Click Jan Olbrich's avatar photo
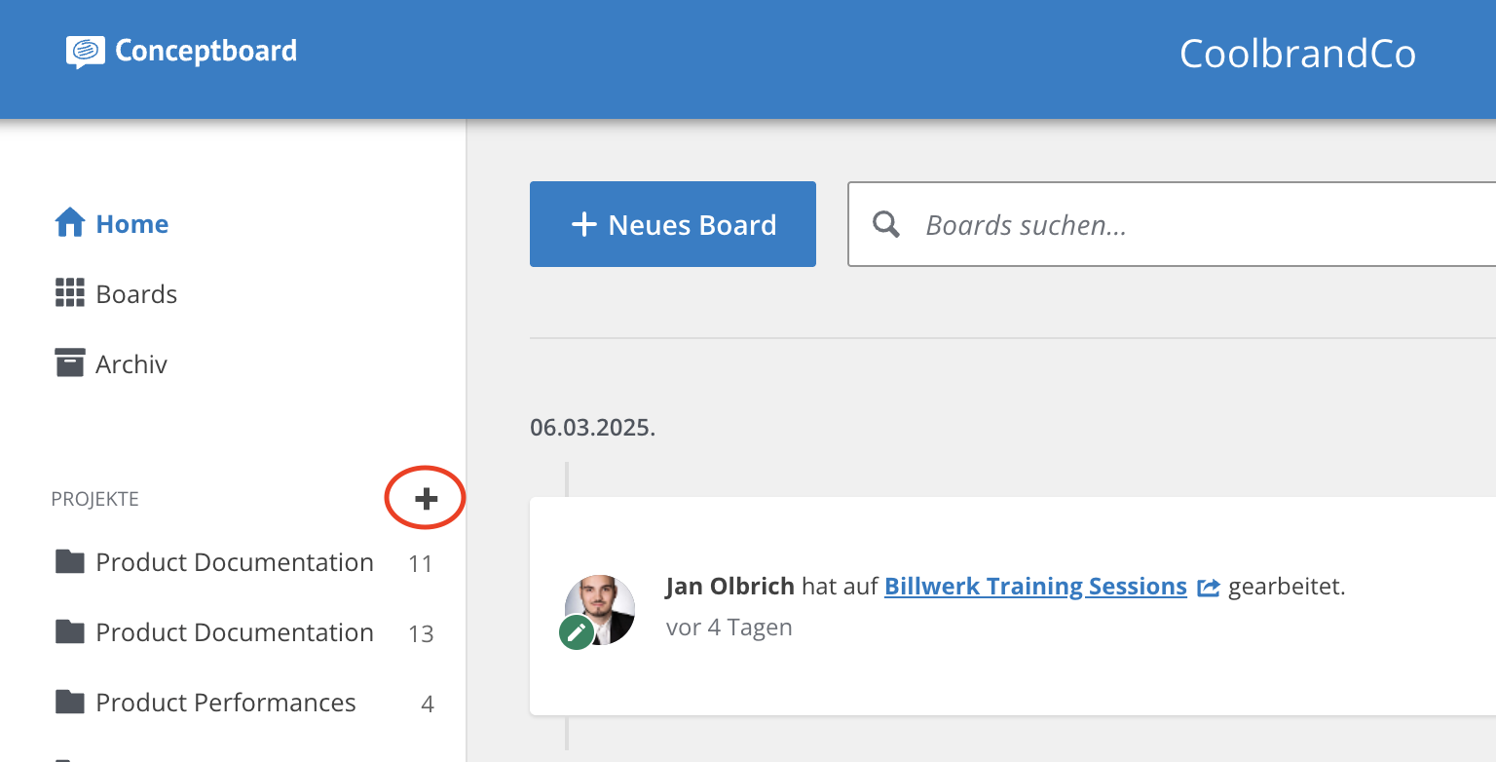Image resolution: width=1496 pixels, height=762 pixels. point(600,609)
